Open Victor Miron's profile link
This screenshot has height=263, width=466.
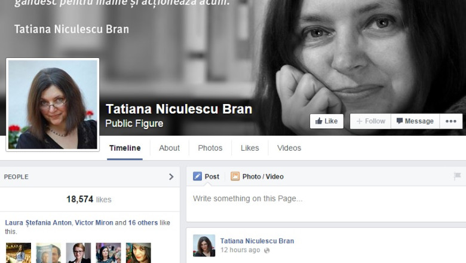pos(93,222)
